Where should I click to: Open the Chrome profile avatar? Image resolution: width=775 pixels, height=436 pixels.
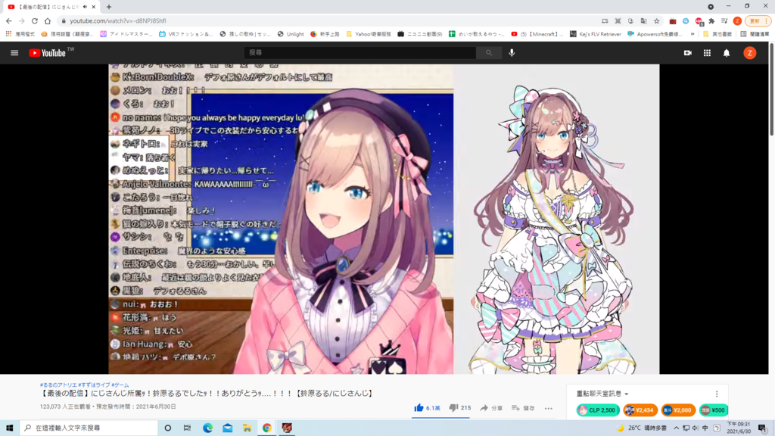(x=737, y=20)
